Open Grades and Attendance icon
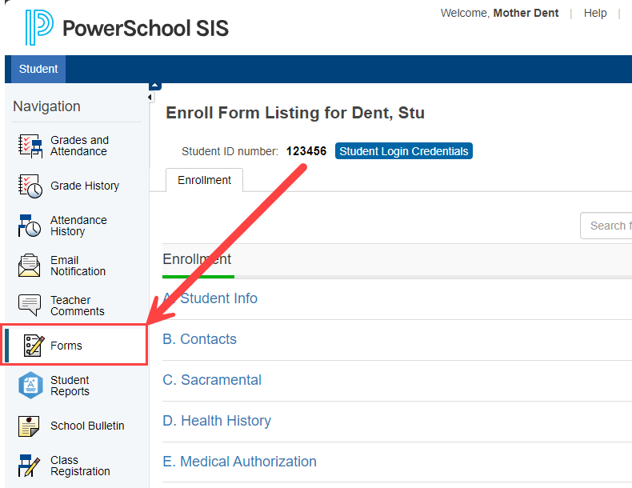This screenshot has width=632, height=488. click(30, 146)
